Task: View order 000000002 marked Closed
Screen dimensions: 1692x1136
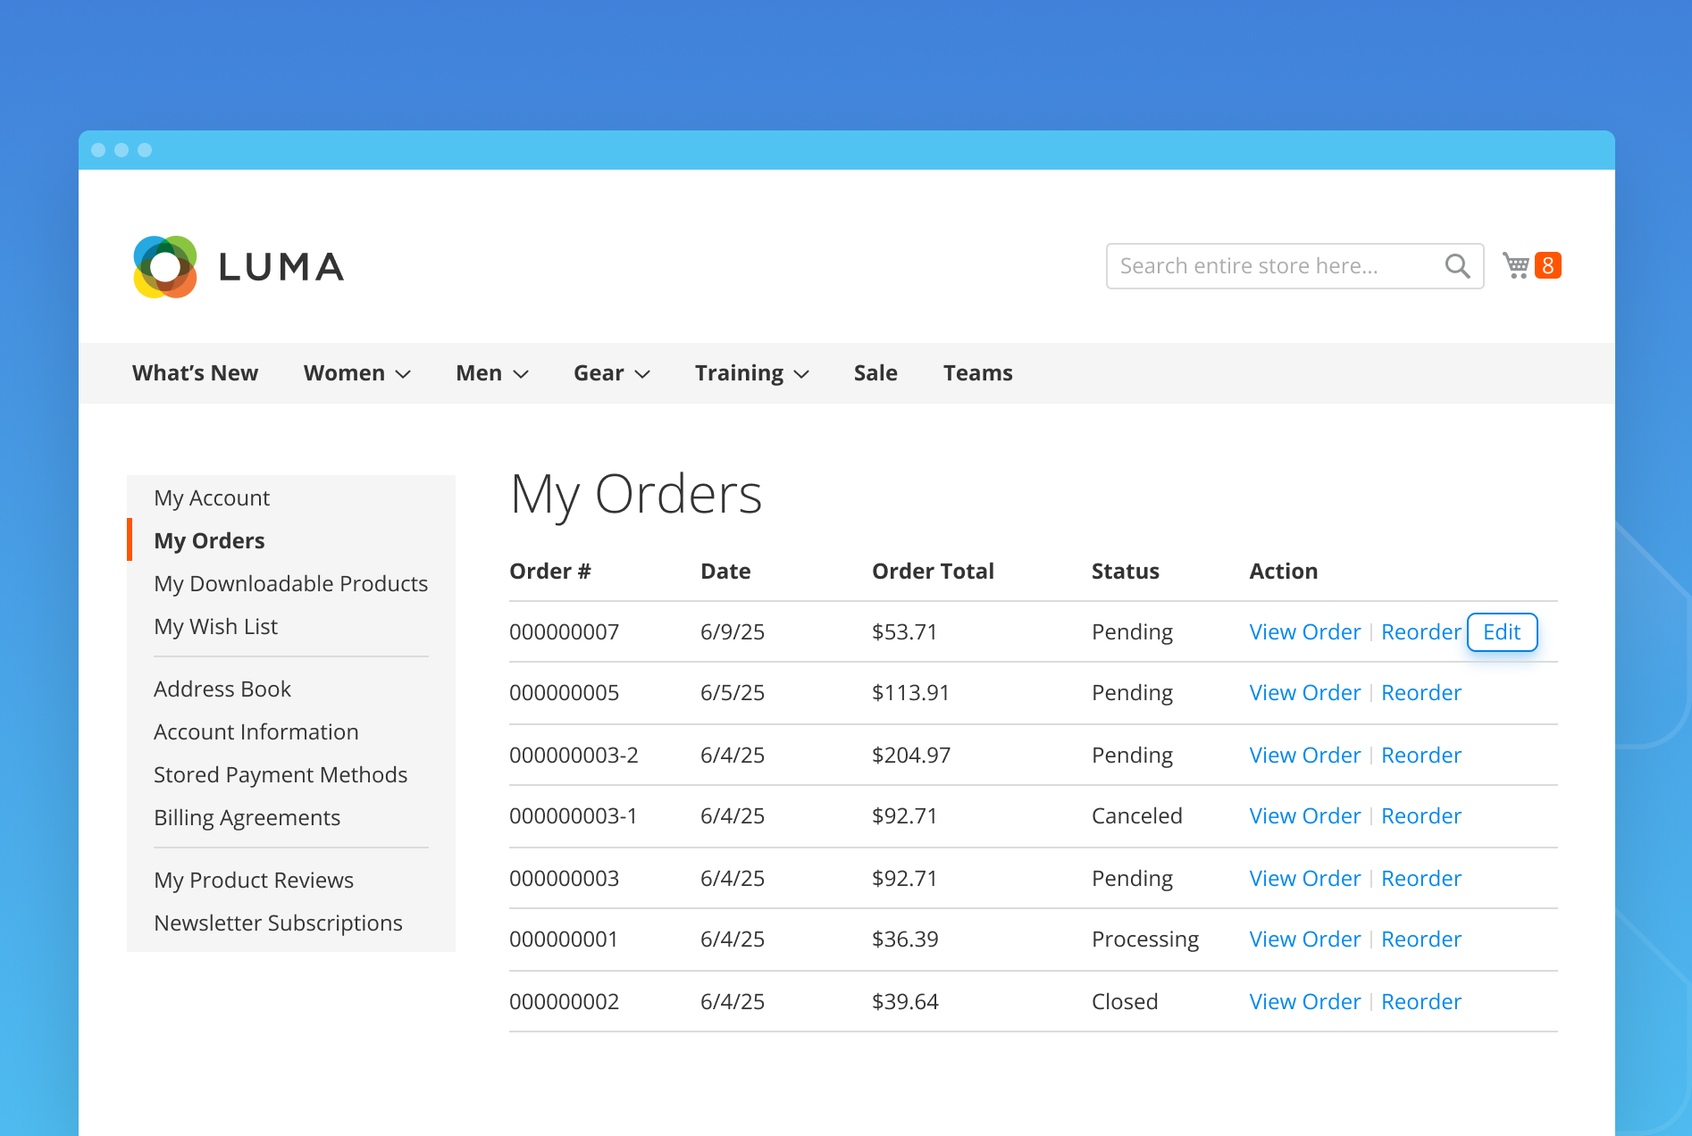Action: (x=1304, y=1001)
